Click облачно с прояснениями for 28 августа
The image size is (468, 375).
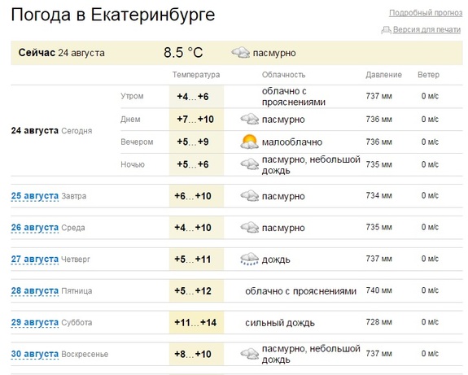301,291
